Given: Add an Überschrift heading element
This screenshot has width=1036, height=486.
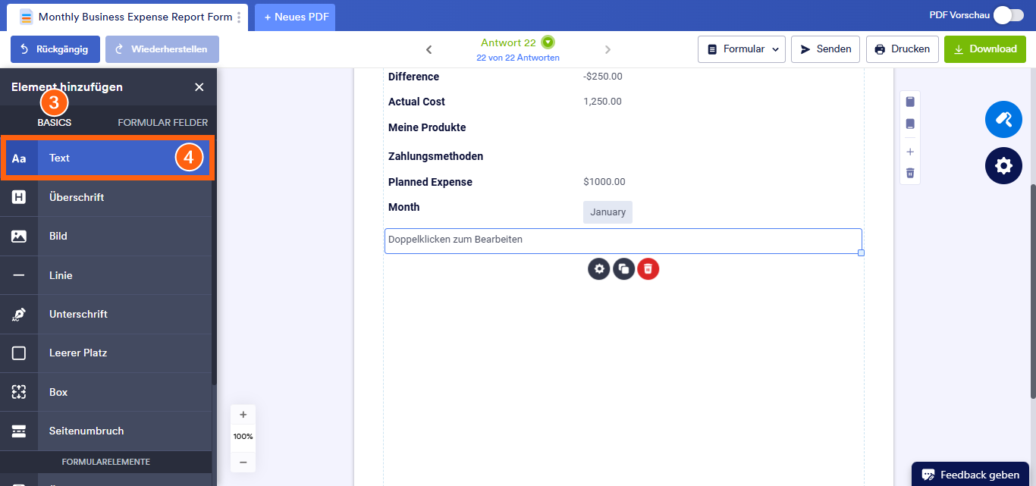Looking at the screenshot, I should [x=106, y=197].
